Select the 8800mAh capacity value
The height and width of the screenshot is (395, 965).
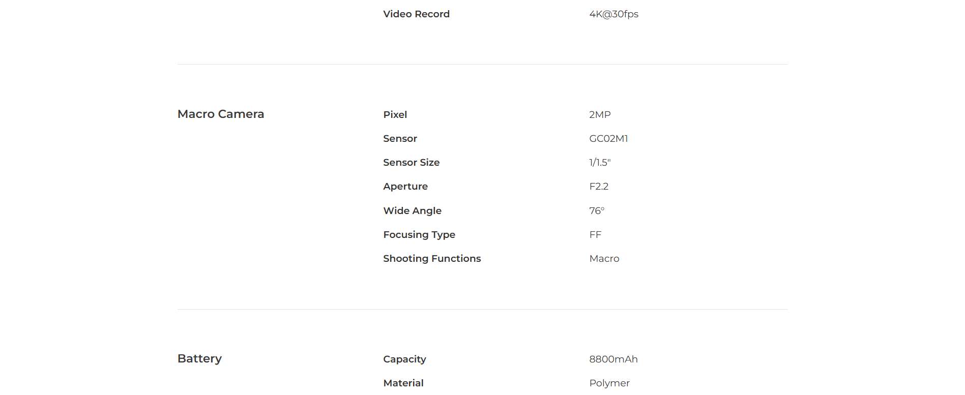613,359
